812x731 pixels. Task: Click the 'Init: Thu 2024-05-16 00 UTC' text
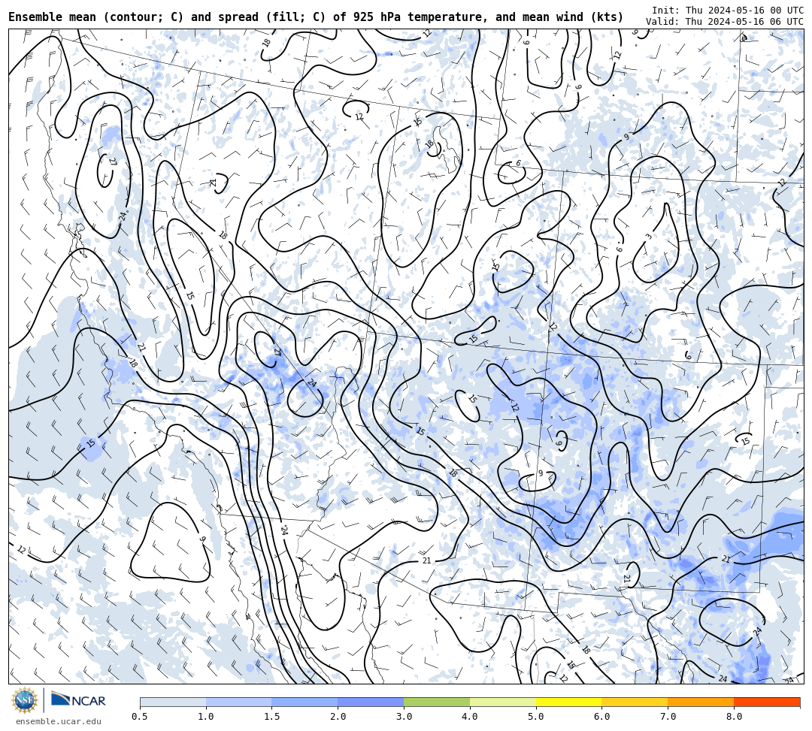728,11
